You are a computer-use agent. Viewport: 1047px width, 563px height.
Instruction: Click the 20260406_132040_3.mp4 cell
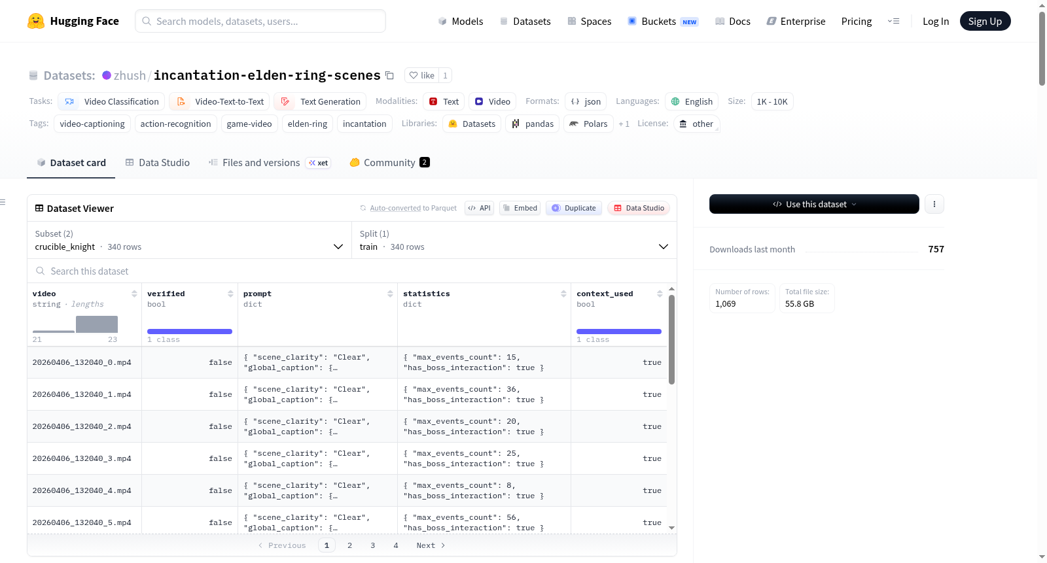pyautogui.click(x=84, y=458)
